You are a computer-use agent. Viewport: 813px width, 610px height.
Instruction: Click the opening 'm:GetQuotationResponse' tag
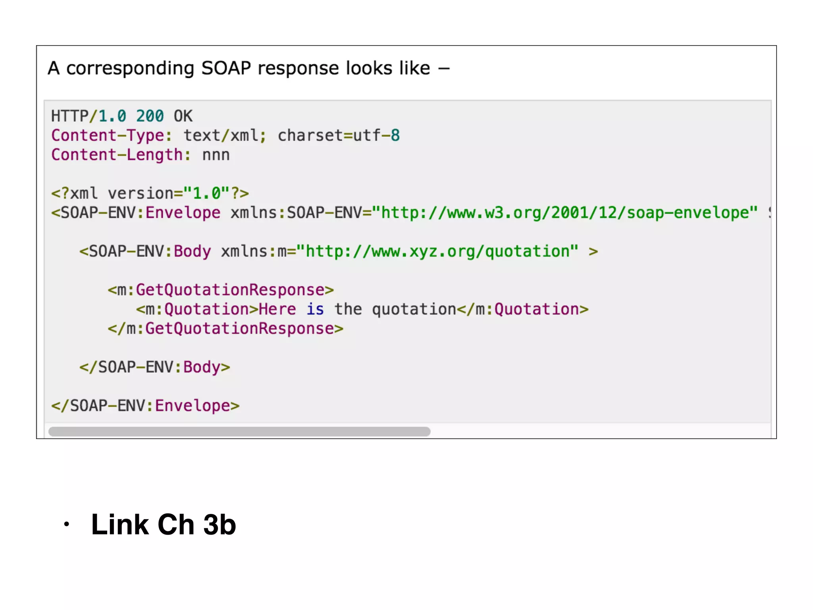tap(221, 290)
